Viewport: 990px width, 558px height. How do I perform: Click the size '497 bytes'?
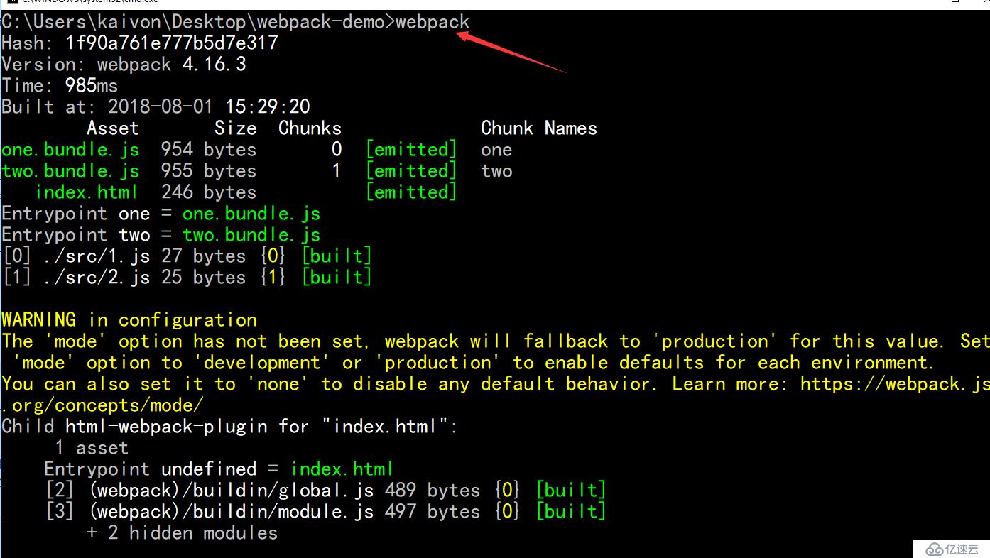[x=433, y=512]
